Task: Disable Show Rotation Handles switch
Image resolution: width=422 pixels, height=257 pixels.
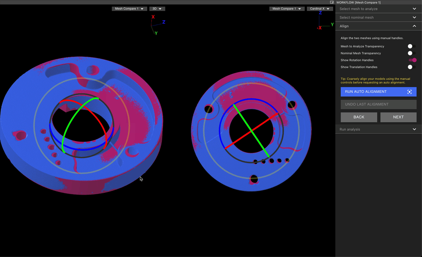Action: point(412,60)
